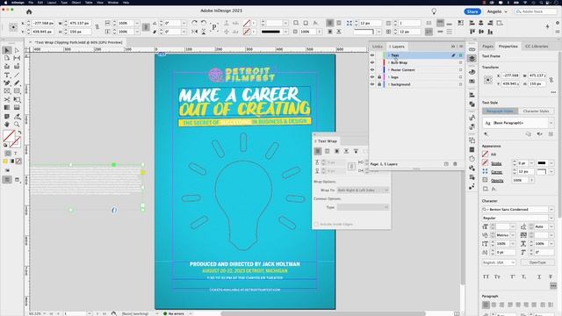Click the Share button
This screenshot has height=316, width=562.
[x=472, y=11]
